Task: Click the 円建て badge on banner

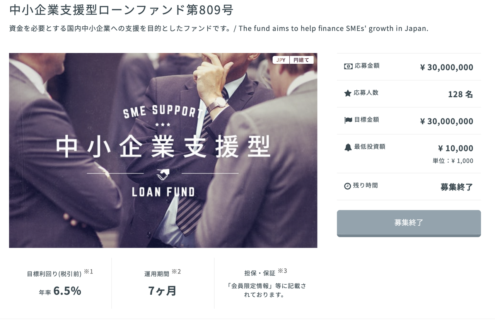Action: (x=301, y=60)
